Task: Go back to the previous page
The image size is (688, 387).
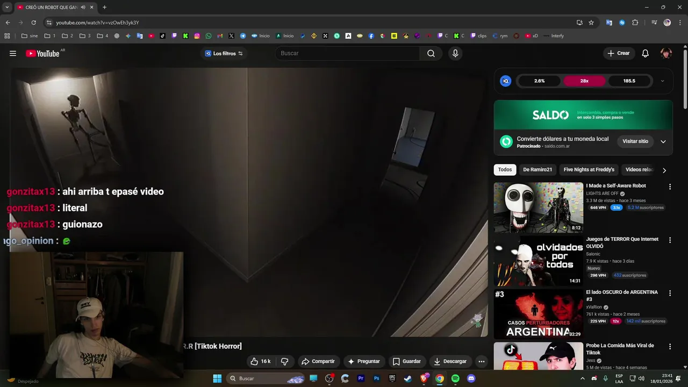Action: pyautogui.click(x=8, y=23)
